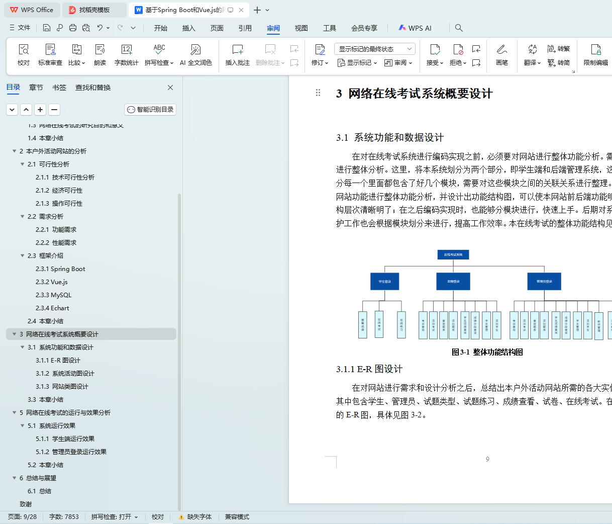Open the 拼写检查 ribbon dropdown
This screenshot has height=524, width=612.
pyautogui.click(x=159, y=63)
